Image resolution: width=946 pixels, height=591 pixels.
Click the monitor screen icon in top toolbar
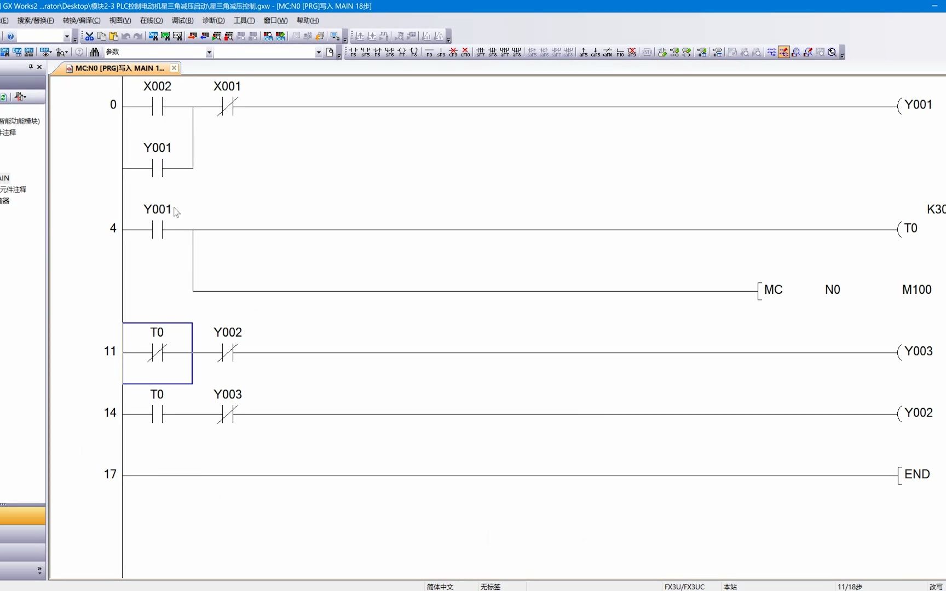(x=334, y=36)
